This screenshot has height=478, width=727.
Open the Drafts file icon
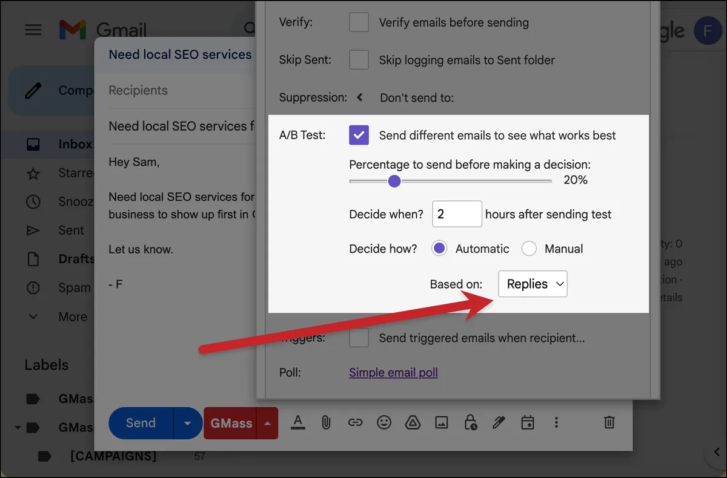[x=33, y=259]
